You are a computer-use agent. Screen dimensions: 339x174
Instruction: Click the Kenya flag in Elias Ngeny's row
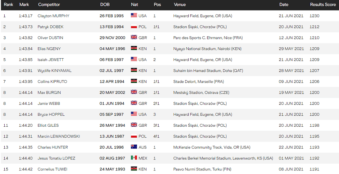(x=134, y=48)
